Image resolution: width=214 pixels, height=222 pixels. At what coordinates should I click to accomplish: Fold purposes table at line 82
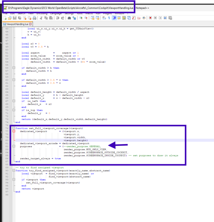14,146
